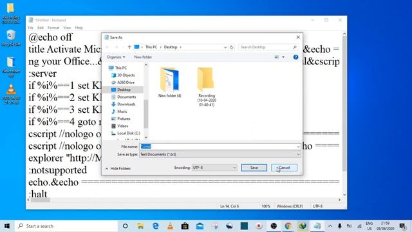The width and height of the screenshot is (412, 232).
Task: Select Downloads in navigation tree
Action: click(126, 104)
